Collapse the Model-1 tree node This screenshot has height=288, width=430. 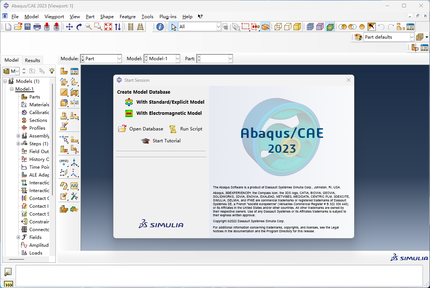(x=12, y=89)
